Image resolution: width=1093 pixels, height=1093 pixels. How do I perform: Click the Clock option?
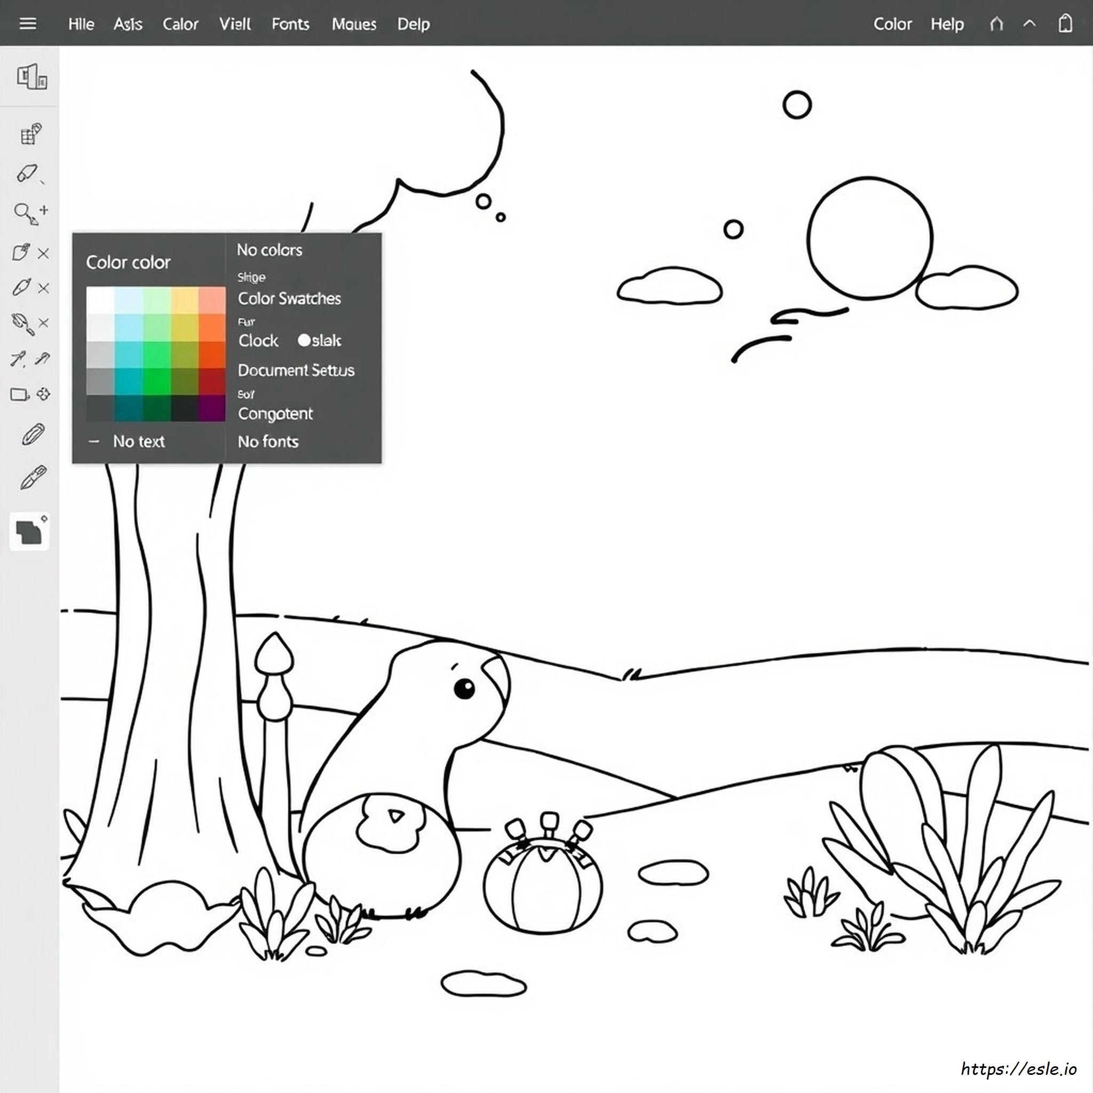click(x=258, y=340)
